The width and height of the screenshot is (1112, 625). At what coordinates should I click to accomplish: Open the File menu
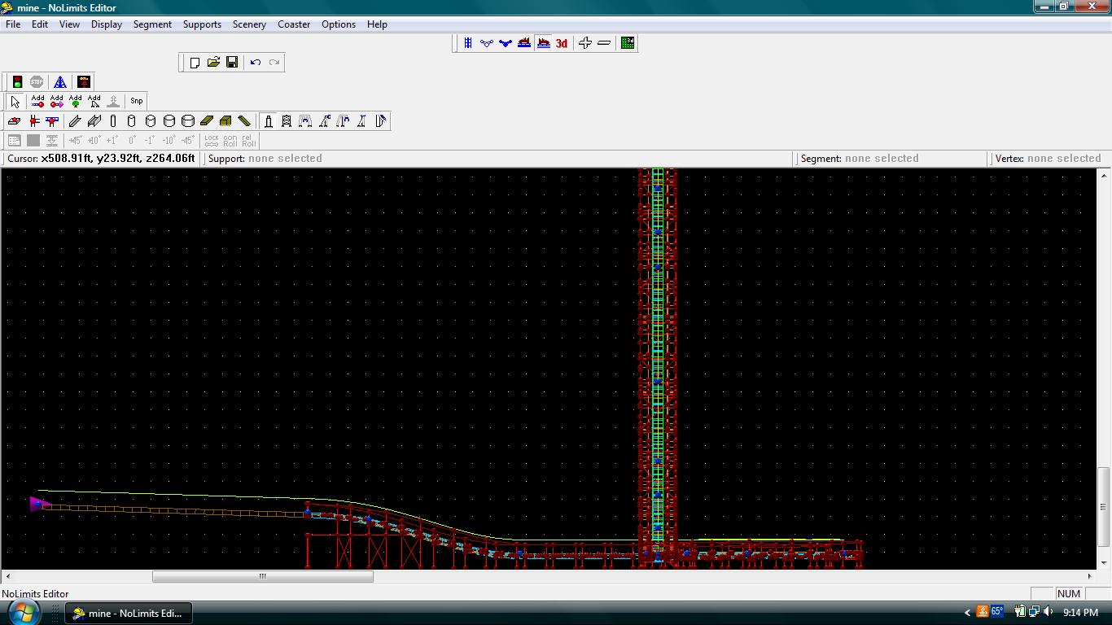pos(13,24)
